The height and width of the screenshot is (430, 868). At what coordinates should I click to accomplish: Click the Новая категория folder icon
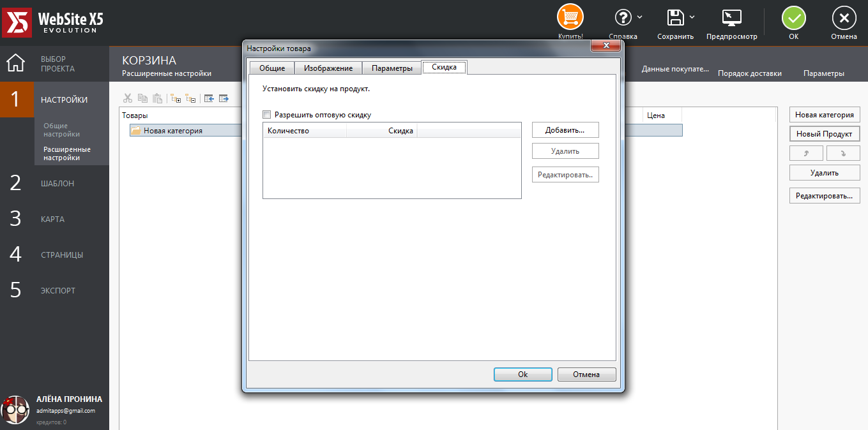tap(135, 130)
